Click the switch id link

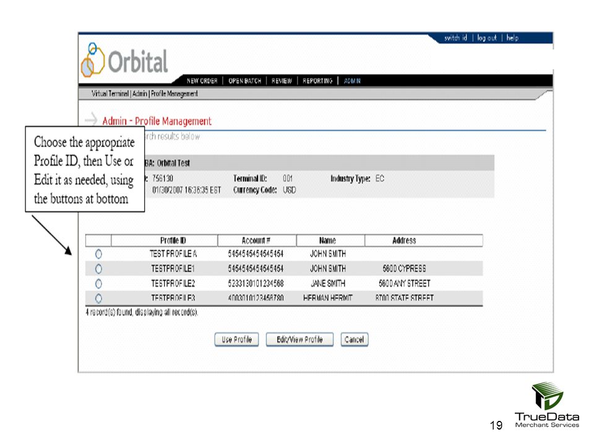click(x=456, y=38)
